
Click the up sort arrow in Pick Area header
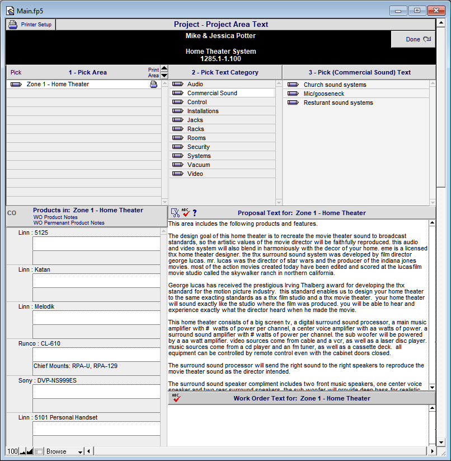(x=165, y=68)
